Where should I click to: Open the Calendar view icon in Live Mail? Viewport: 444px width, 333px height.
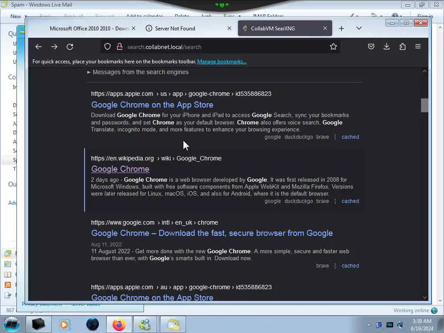(8, 264)
